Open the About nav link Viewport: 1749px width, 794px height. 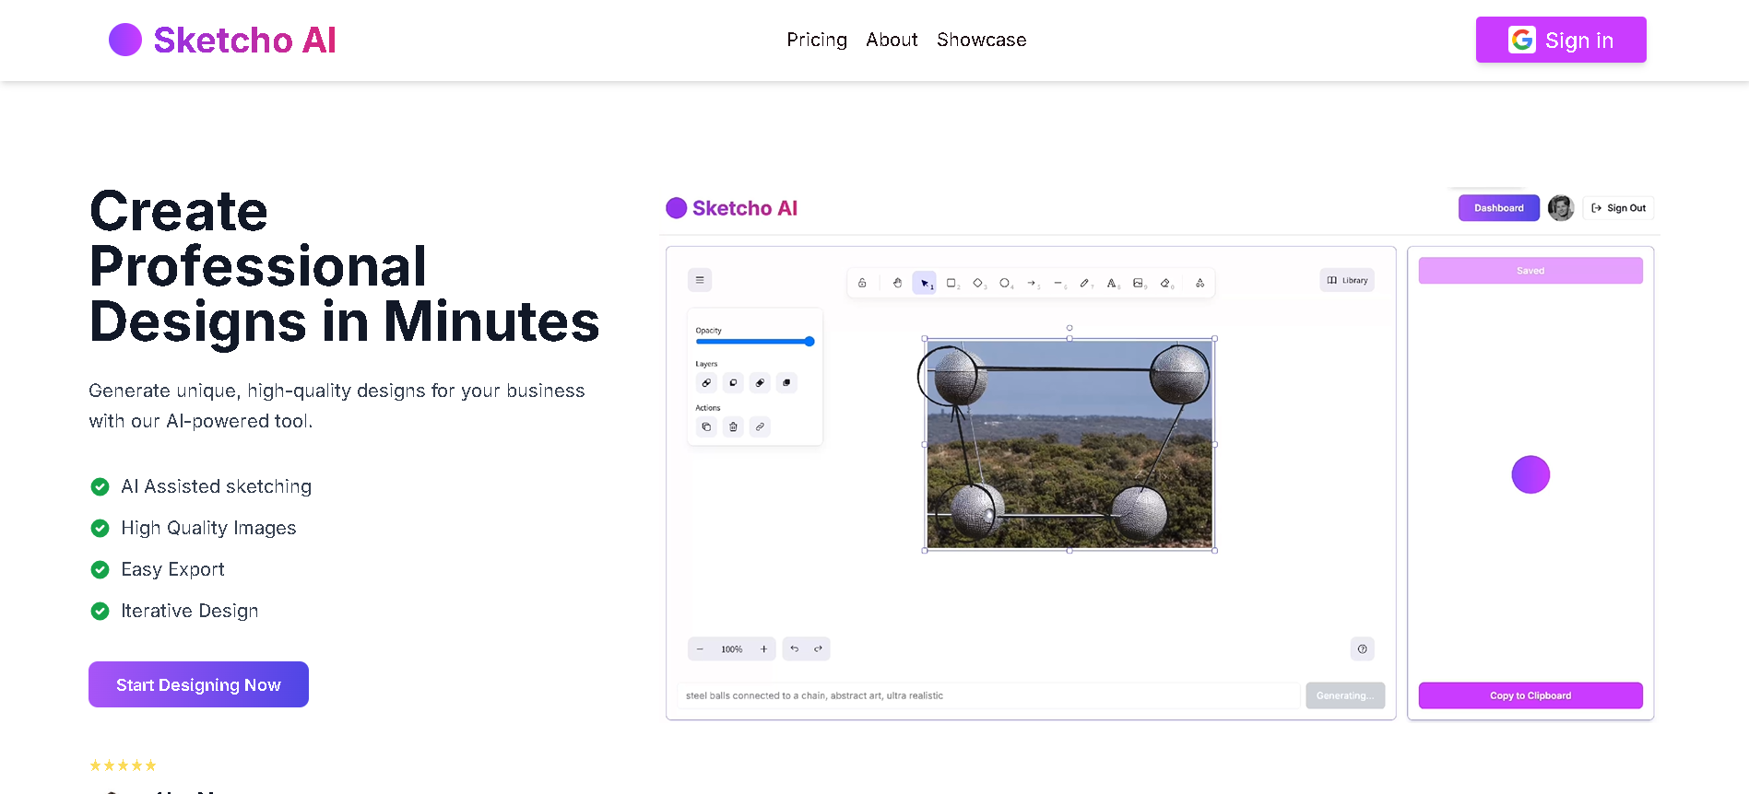click(892, 40)
